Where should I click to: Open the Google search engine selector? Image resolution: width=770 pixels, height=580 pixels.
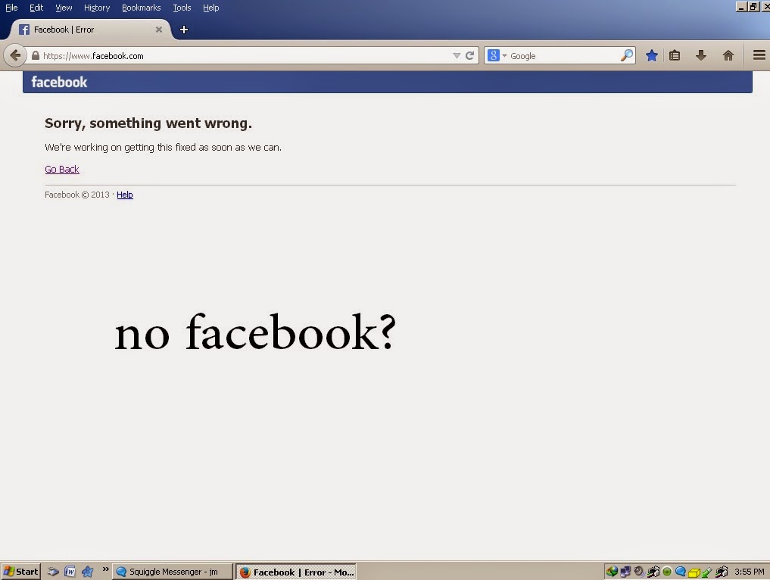(x=497, y=55)
